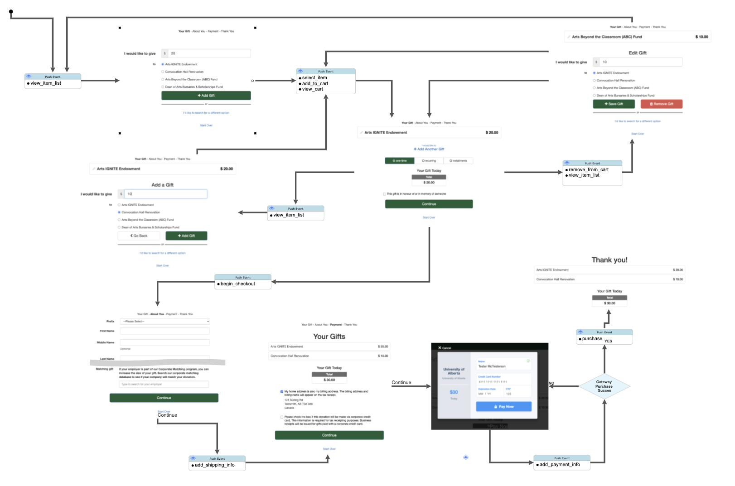Click the green check icon in Name field

tap(528, 361)
